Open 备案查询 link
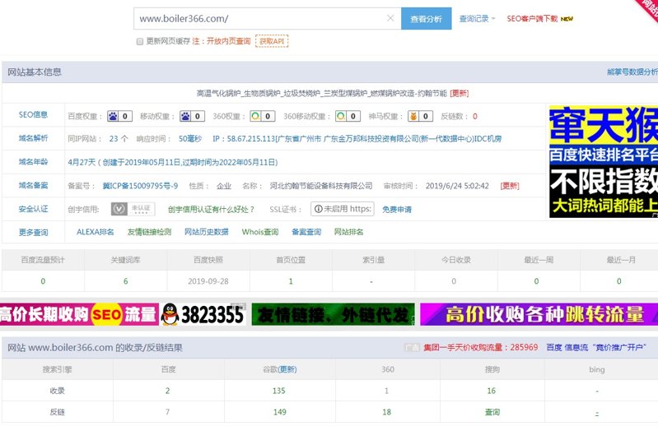This screenshot has width=658, height=426. coord(306,232)
